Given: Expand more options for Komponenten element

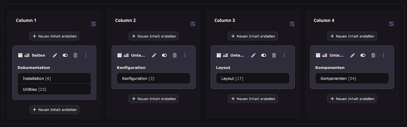Looking at the screenshot, I should (x=384, y=55).
